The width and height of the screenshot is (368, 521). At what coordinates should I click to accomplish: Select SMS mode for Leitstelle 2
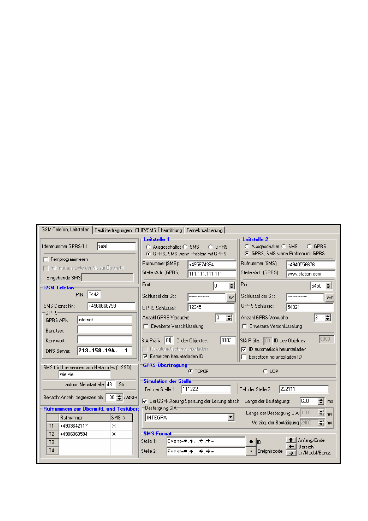point(284,246)
